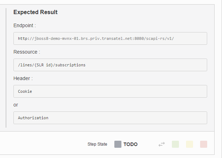Click the swap arrows icon
This screenshot has height=158, width=222.
click(x=162, y=144)
